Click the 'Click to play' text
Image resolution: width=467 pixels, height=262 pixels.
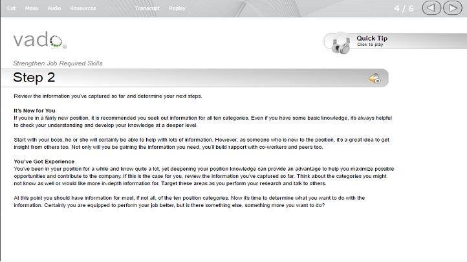(x=370, y=45)
